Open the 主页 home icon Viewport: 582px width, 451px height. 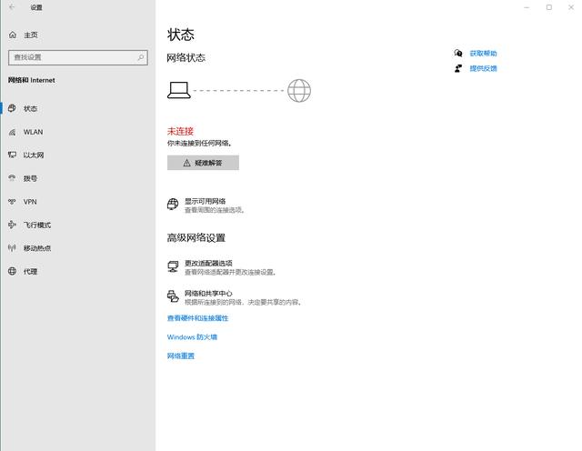point(12,35)
